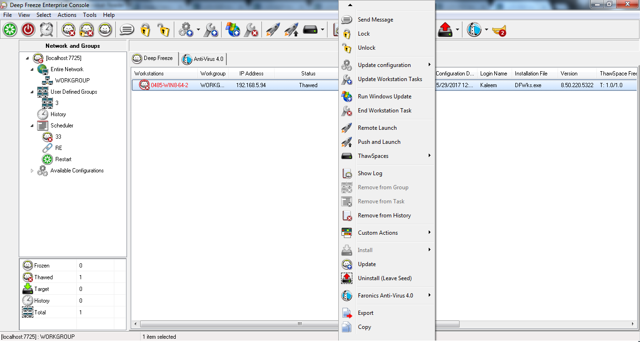Screen dimensions: 640x342
Task: Open dropdown arrow beside Anti-Virus toolbar icon
Action: [x=486, y=30]
